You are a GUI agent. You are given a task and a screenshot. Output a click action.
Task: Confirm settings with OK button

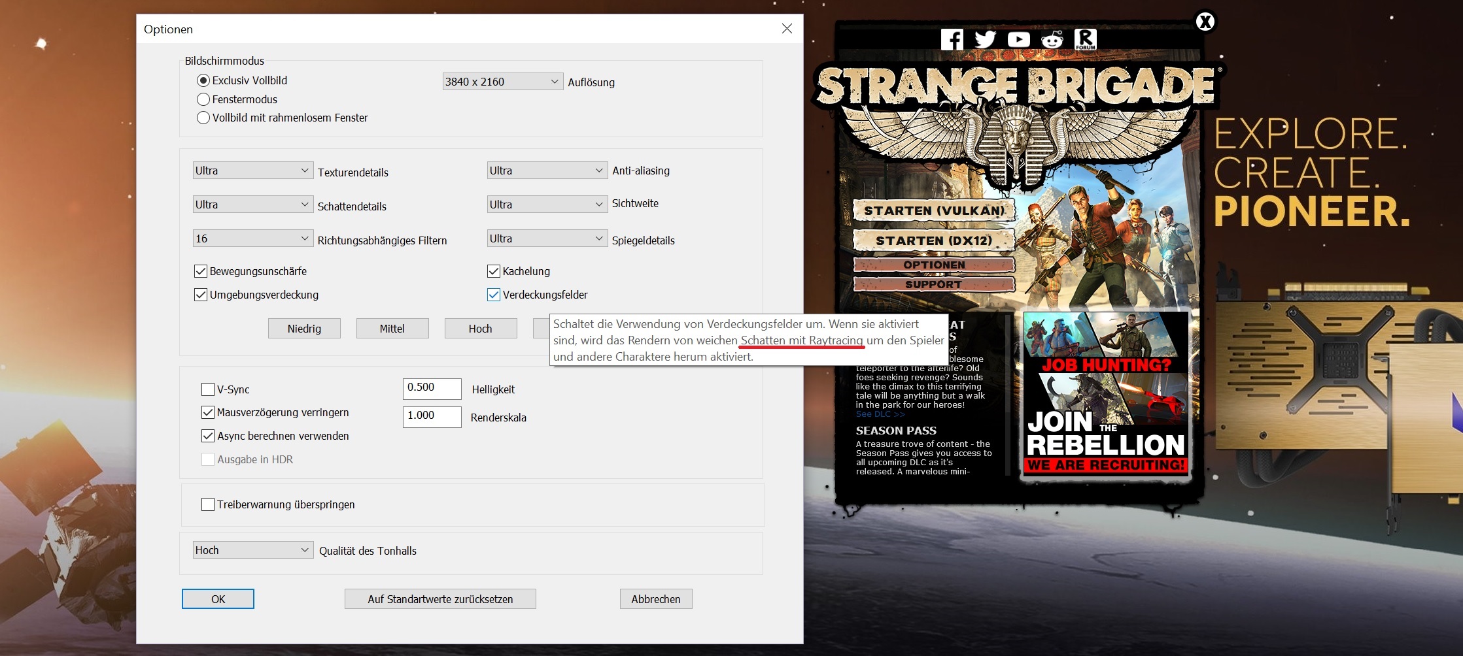218,599
